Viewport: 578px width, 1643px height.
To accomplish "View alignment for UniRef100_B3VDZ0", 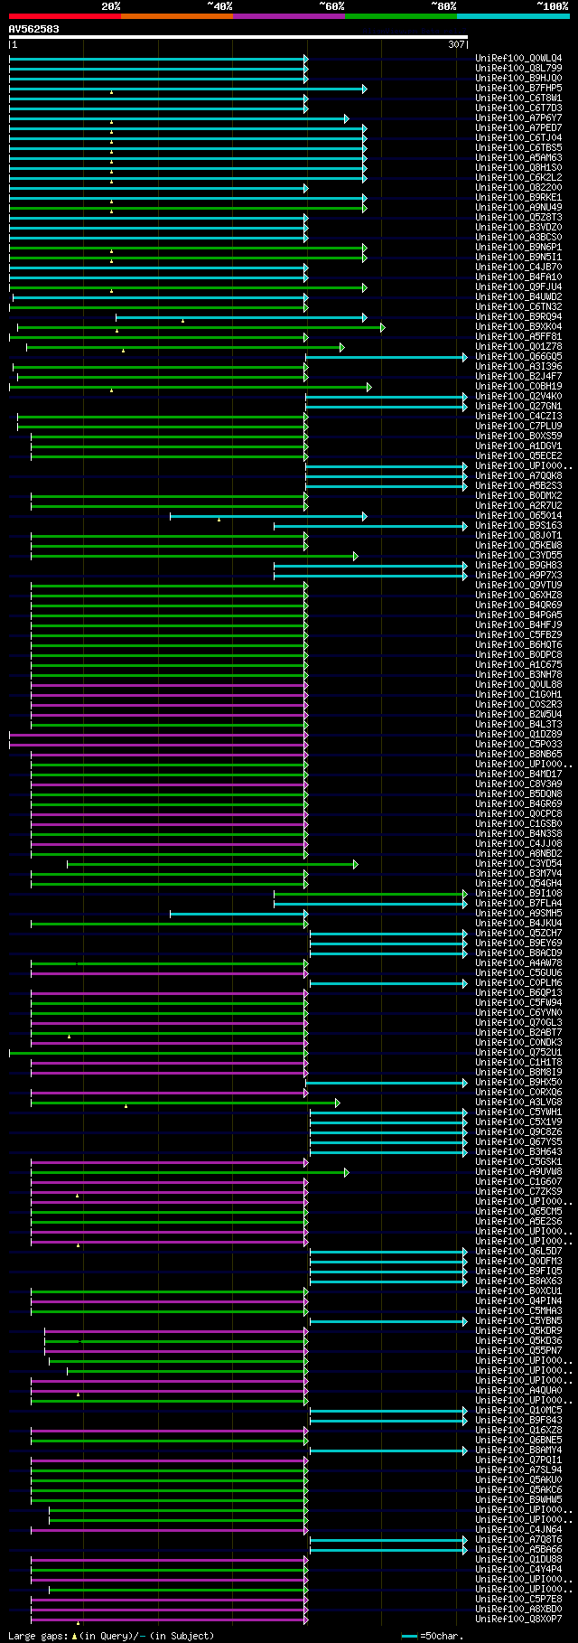I will point(518,228).
